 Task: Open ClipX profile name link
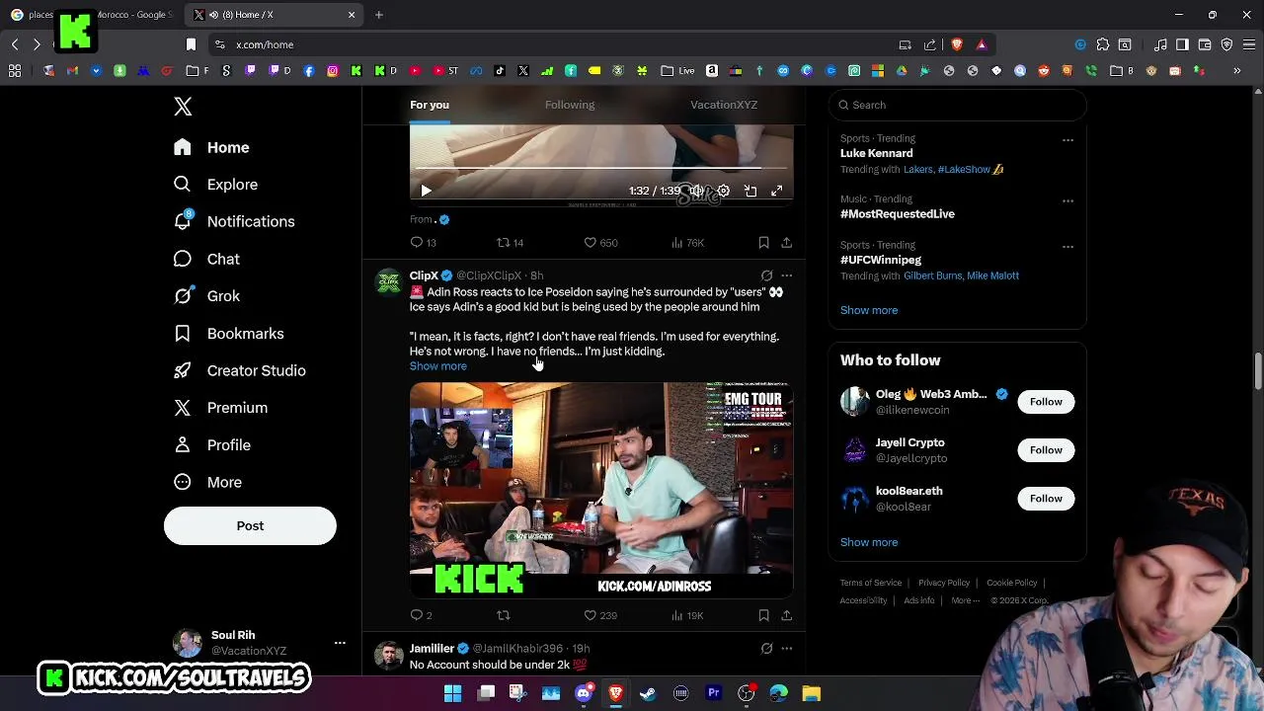pyautogui.click(x=424, y=276)
